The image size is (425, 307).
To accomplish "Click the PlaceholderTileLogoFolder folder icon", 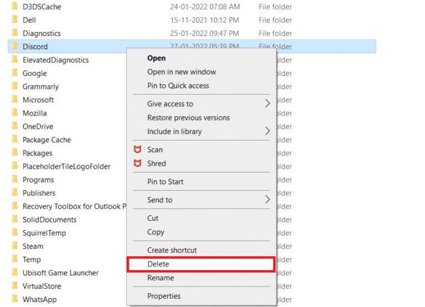I will click(15, 166).
